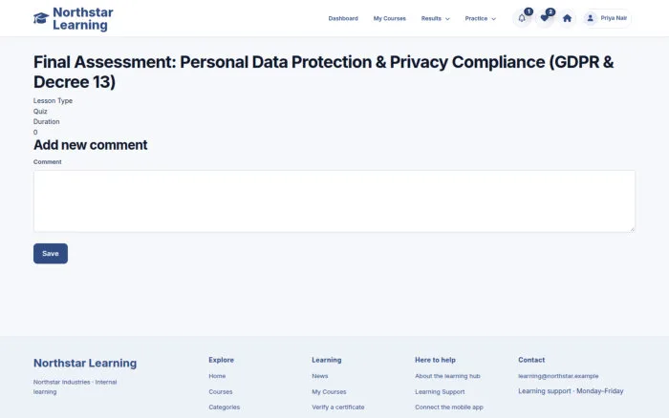Click the Save button
Viewport: 669px width, 418px height.
(x=51, y=254)
